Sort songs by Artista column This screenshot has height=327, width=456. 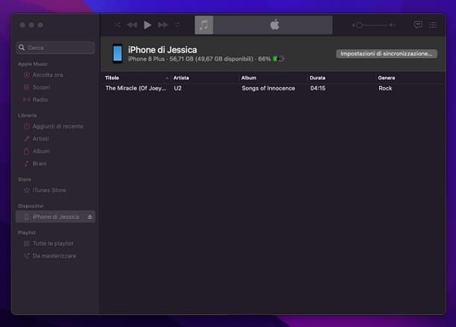[204, 78]
